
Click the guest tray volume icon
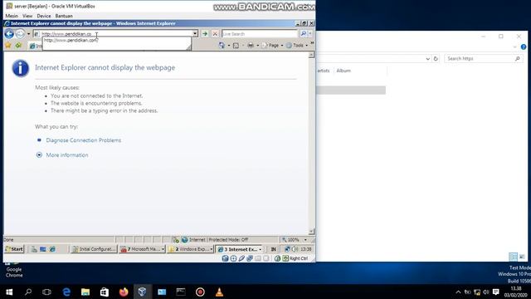coord(295,249)
